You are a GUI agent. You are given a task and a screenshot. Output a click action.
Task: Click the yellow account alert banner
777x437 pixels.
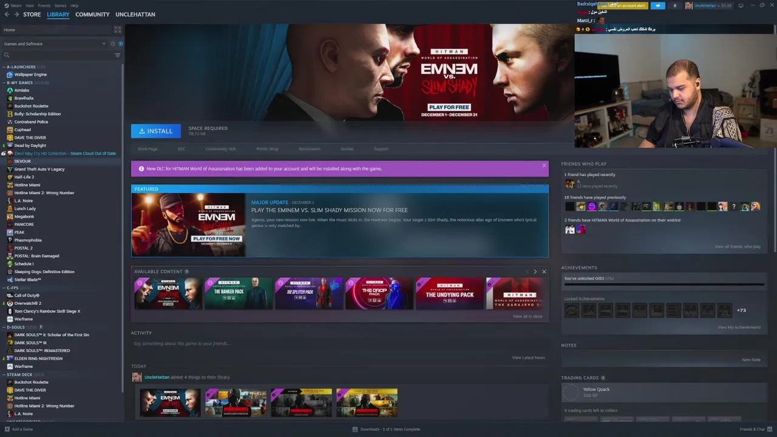click(623, 5)
